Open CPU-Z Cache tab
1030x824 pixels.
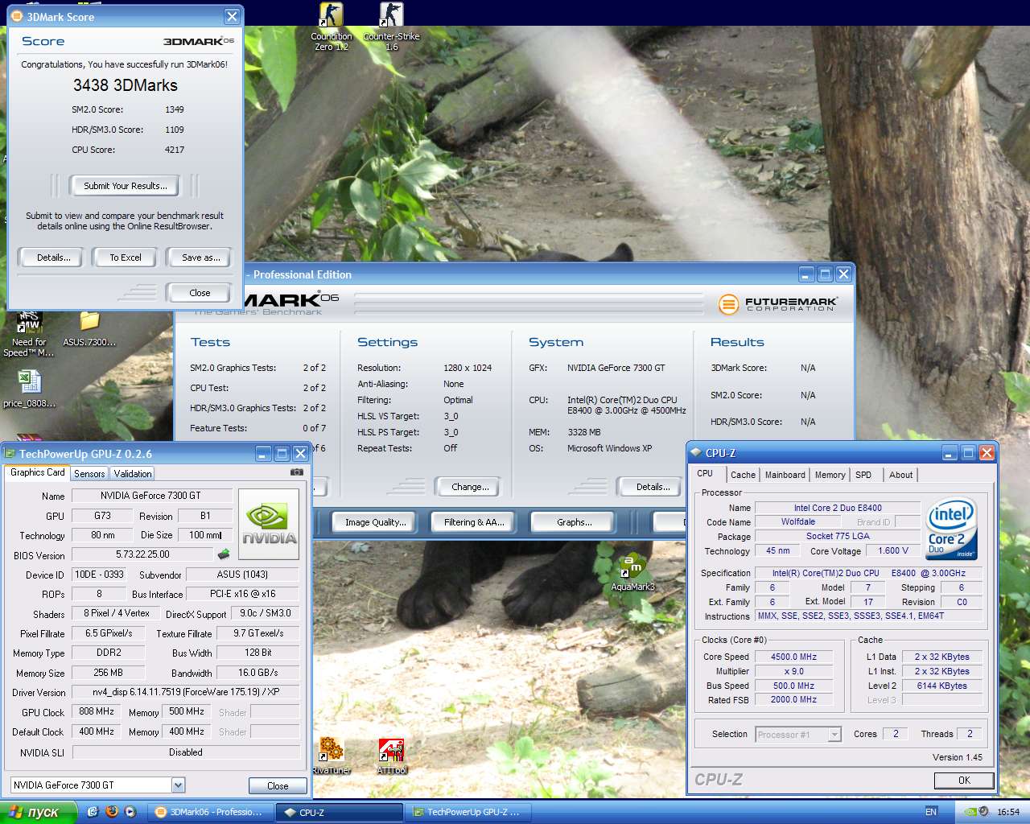tap(743, 475)
